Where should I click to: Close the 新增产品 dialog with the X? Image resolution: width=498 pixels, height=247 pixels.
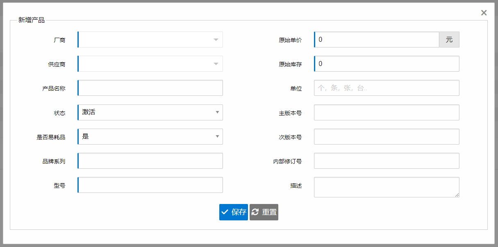484,13
